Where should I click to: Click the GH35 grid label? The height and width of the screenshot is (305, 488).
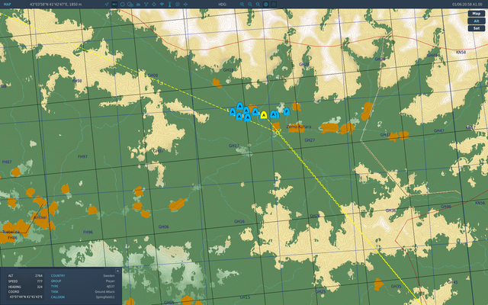click(x=396, y=287)
